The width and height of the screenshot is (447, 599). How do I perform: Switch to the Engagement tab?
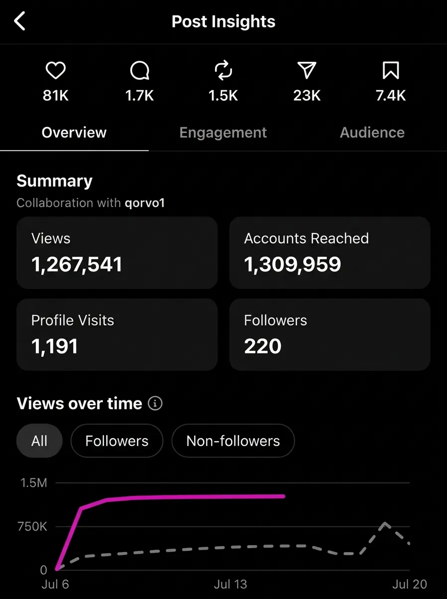(x=223, y=132)
